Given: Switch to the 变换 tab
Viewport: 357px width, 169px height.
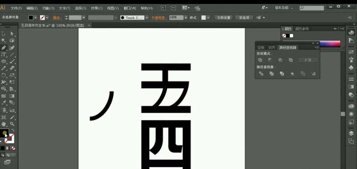Looking at the screenshot, I should click(x=261, y=48).
